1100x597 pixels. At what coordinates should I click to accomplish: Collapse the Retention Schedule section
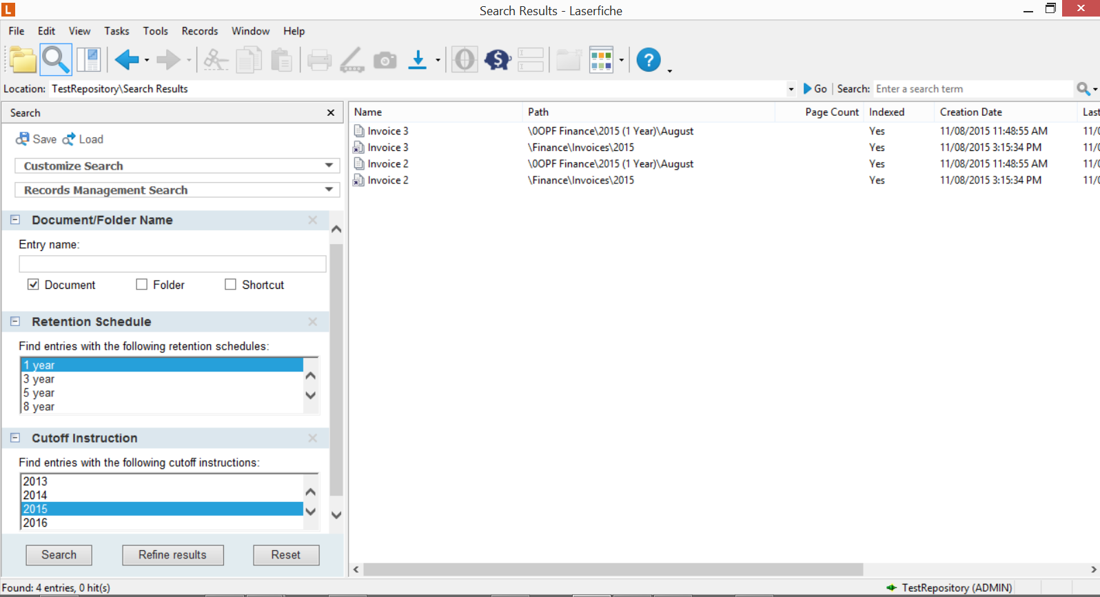pos(15,322)
